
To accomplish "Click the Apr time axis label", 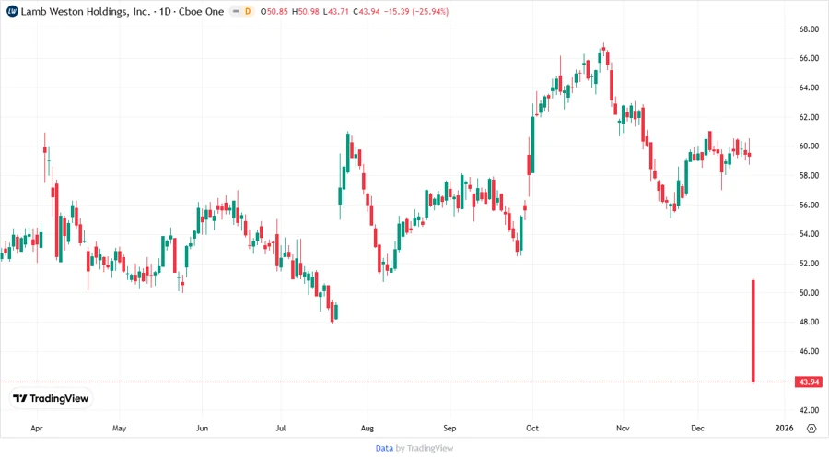I will 37,428.
